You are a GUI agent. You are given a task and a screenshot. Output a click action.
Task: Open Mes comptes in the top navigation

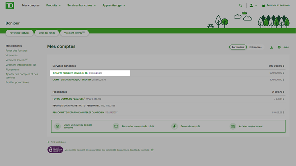[31, 5]
